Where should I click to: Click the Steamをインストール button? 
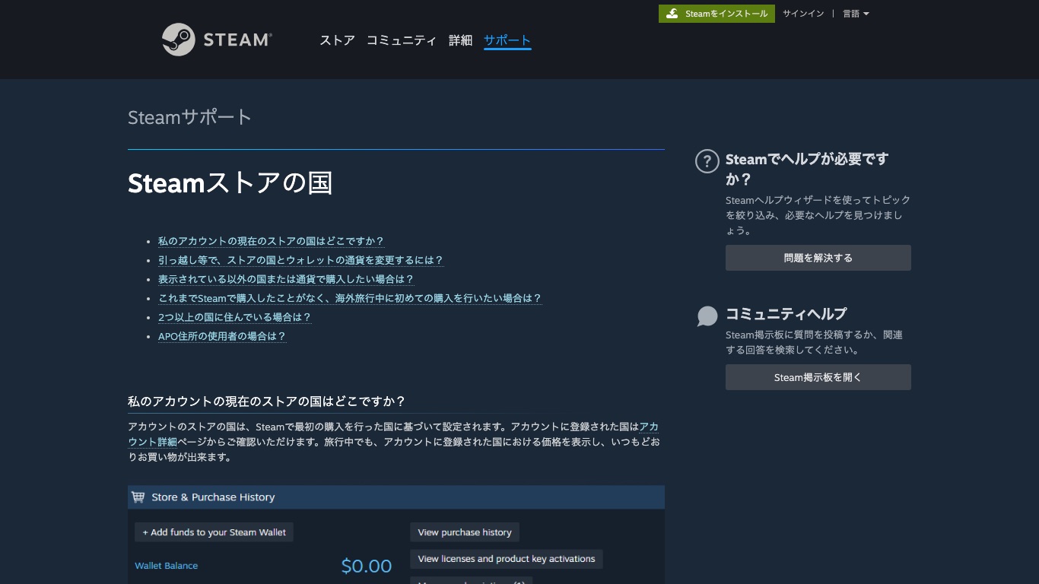[x=716, y=14]
